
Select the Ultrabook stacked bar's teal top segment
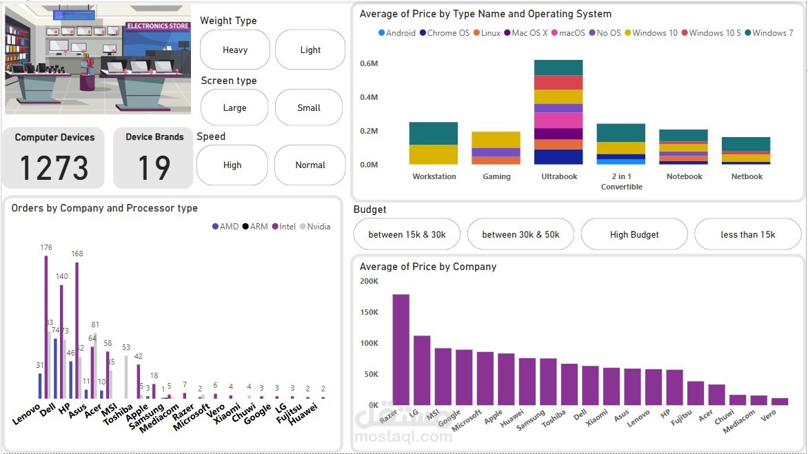tap(558, 68)
